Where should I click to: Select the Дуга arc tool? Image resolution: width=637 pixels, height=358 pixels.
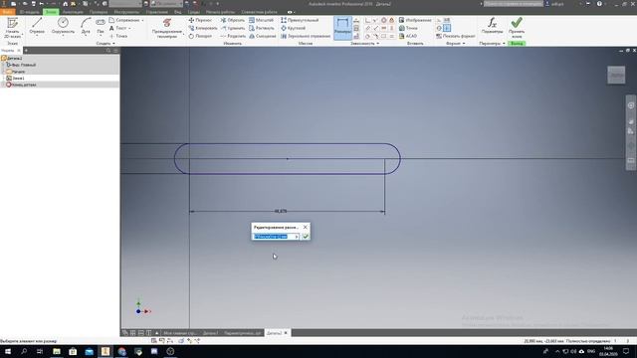click(86, 26)
